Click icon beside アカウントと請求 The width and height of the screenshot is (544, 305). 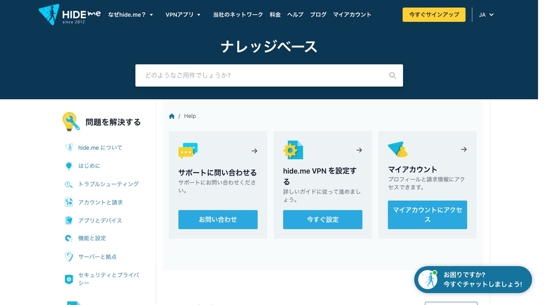click(x=69, y=202)
